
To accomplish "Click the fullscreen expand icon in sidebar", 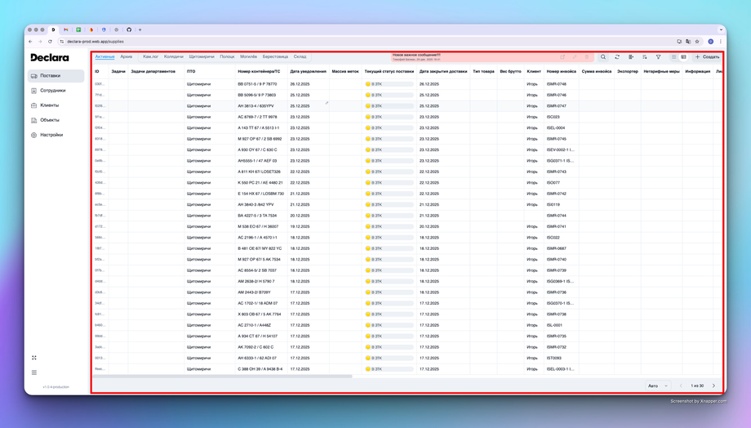I will tap(34, 358).
